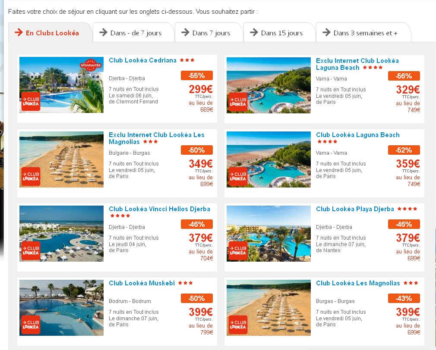Show the Dans 3 semaines et + tab
This screenshot has width=436, height=350.
click(x=363, y=33)
